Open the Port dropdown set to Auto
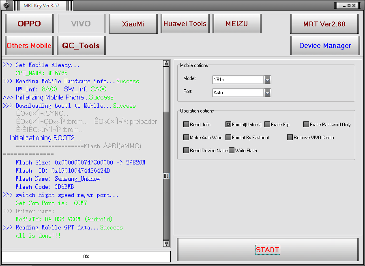This screenshot has width=365, height=266. pos(267,93)
